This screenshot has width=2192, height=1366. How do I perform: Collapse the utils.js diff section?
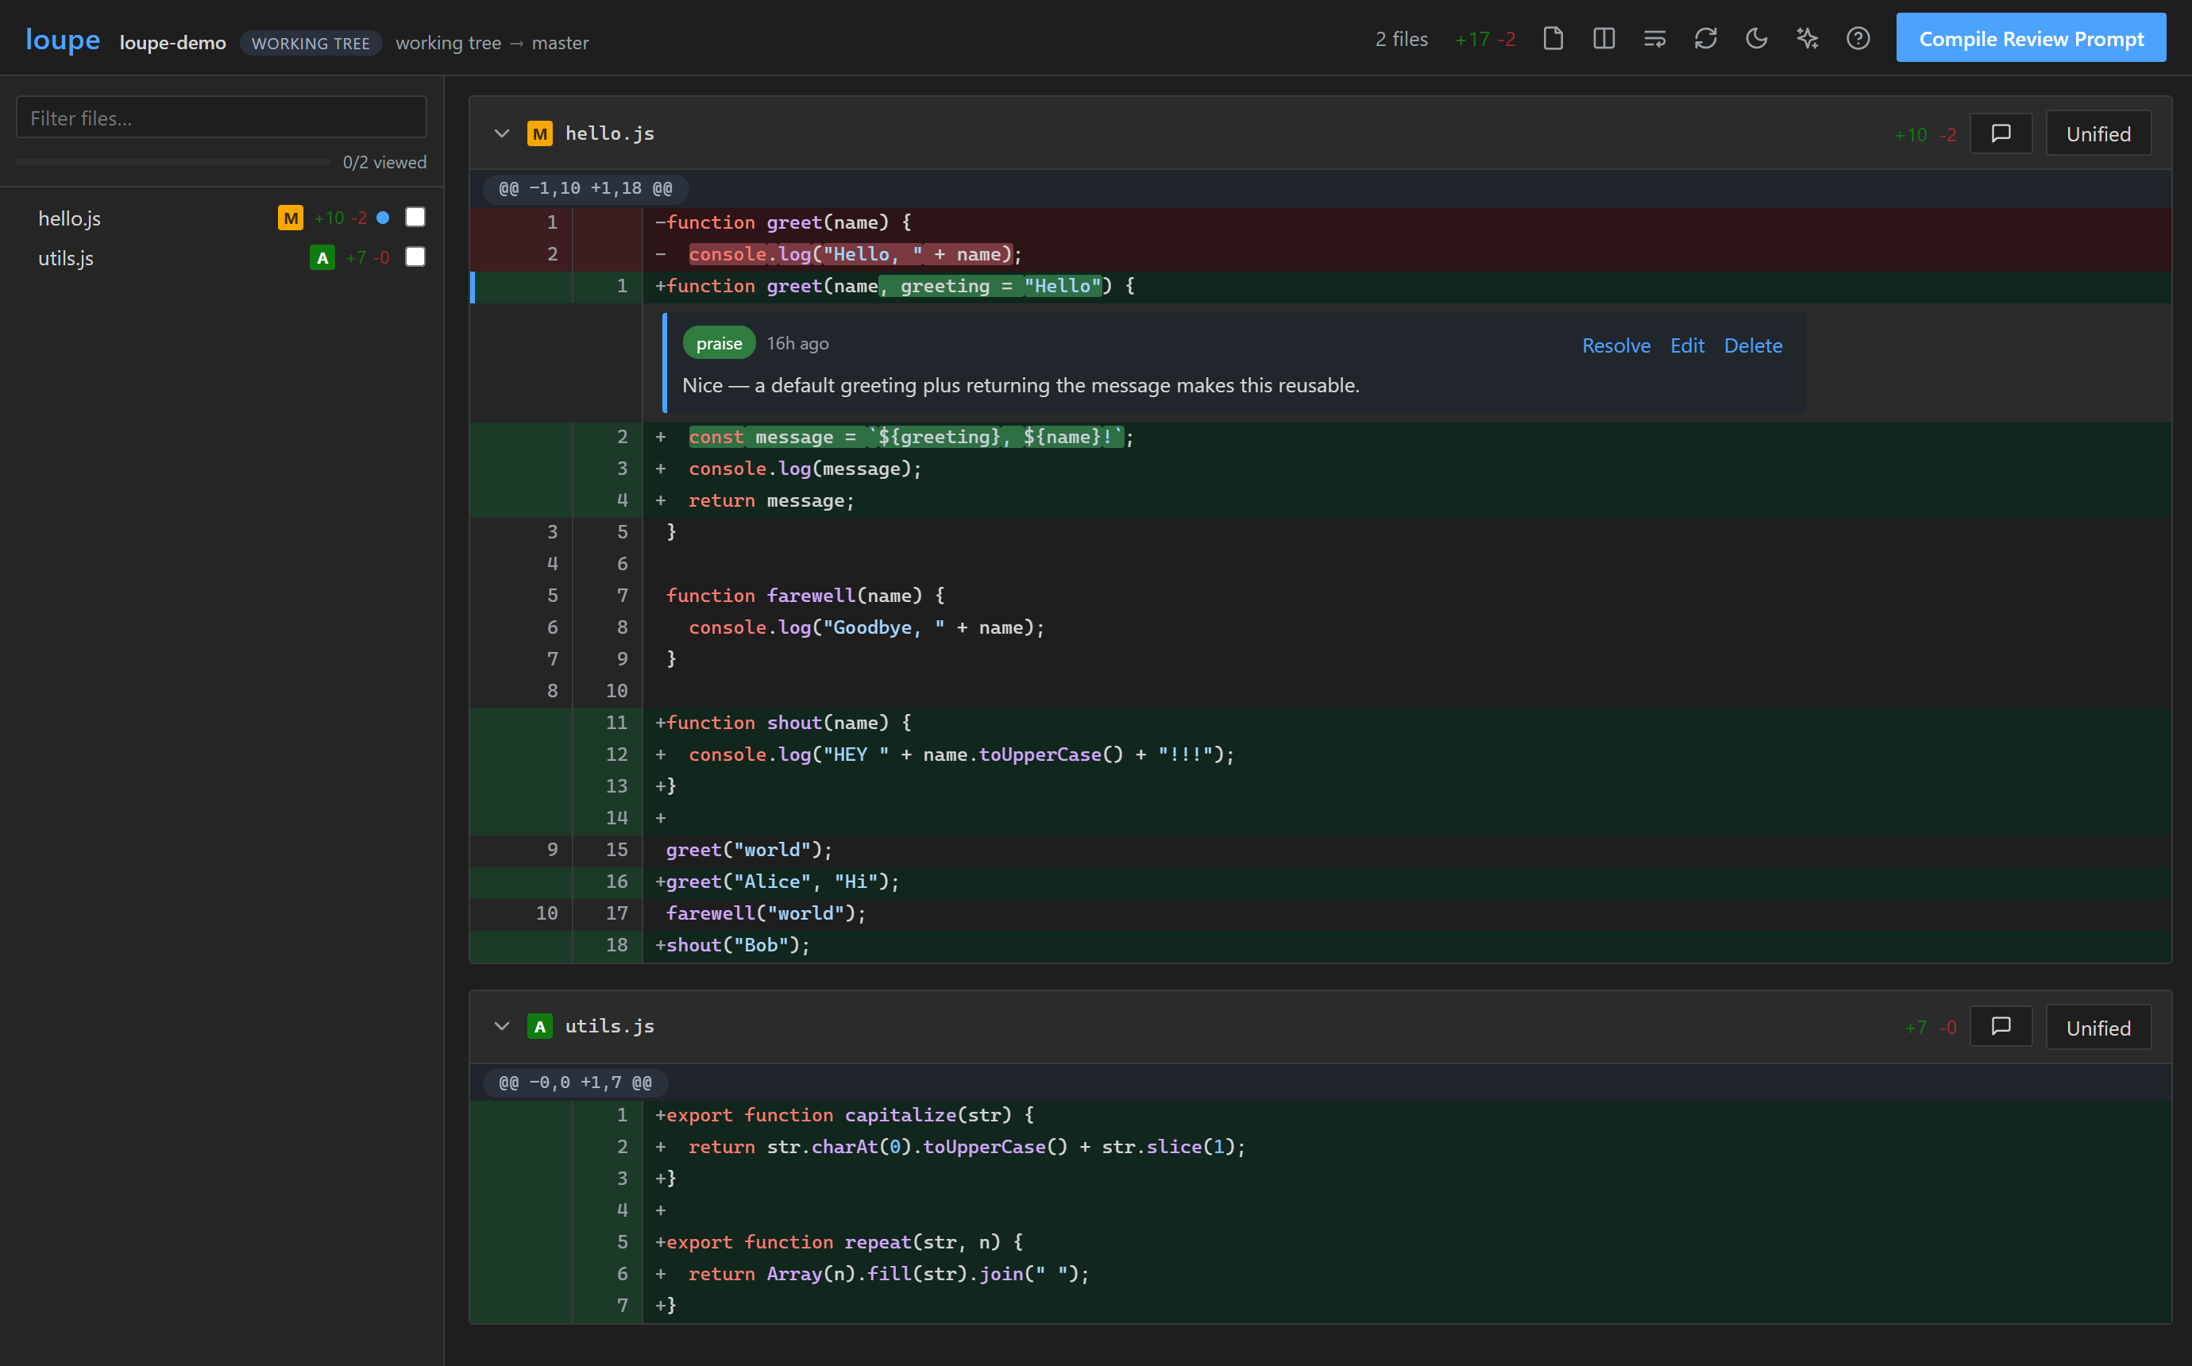coord(501,1026)
